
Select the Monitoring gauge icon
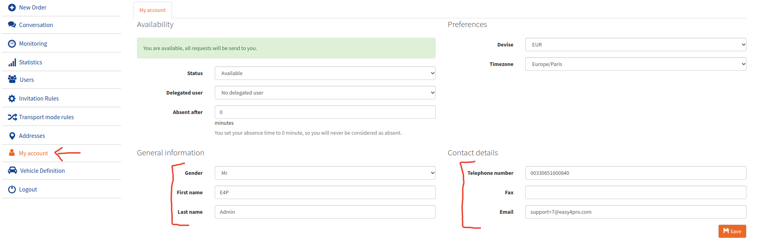coord(12,44)
